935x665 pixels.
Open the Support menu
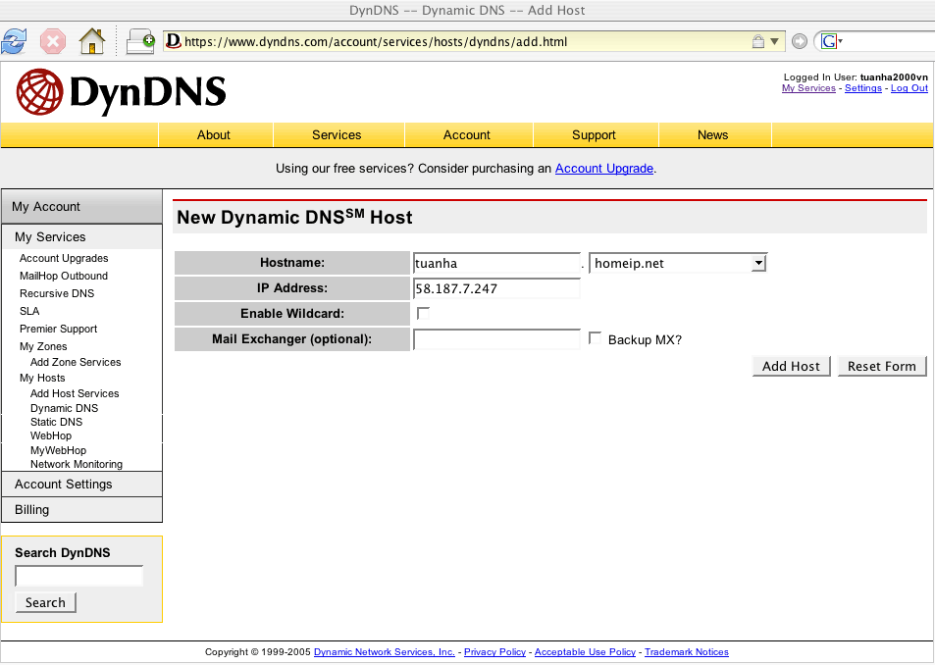[594, 135]
